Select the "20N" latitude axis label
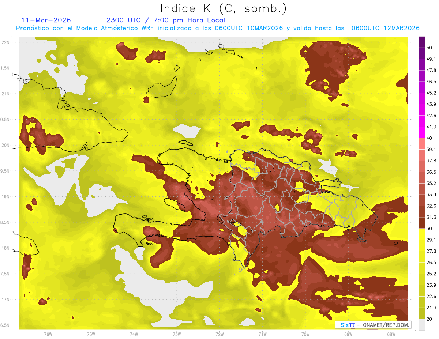This screenshot has height=339, width=439. pos(6,145)
